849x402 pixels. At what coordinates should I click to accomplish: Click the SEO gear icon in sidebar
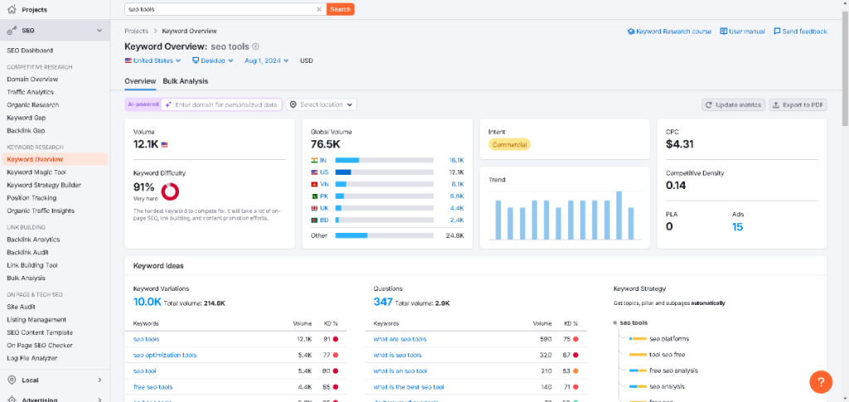click(x=12, y=31)
